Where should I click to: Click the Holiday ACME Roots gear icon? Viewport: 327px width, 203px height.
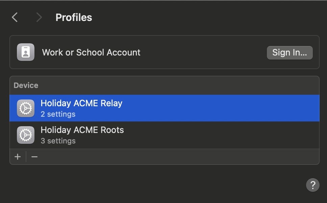[x=26, y=135]
